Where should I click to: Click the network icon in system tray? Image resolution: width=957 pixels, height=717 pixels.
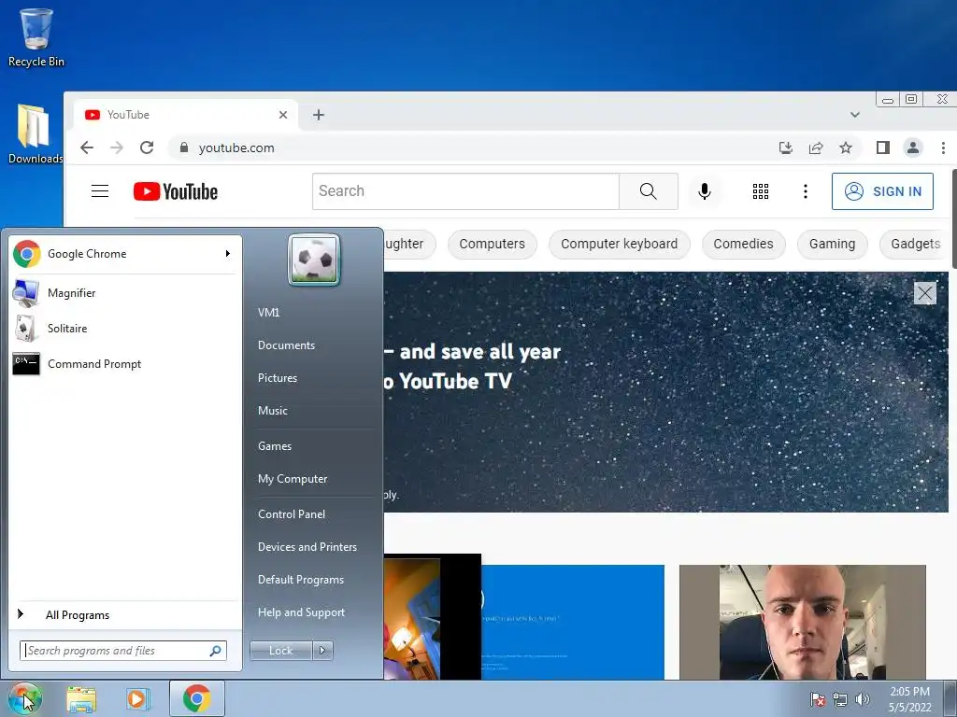pyautogui.click(x=840, y=699)
